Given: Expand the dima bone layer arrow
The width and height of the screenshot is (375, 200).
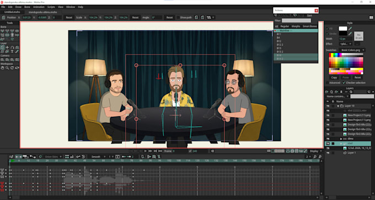Looking at the screenshot, I should [341, 139].
